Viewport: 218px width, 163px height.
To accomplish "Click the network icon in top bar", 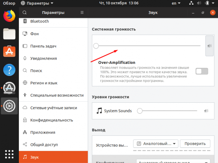I will coord(191,3).
